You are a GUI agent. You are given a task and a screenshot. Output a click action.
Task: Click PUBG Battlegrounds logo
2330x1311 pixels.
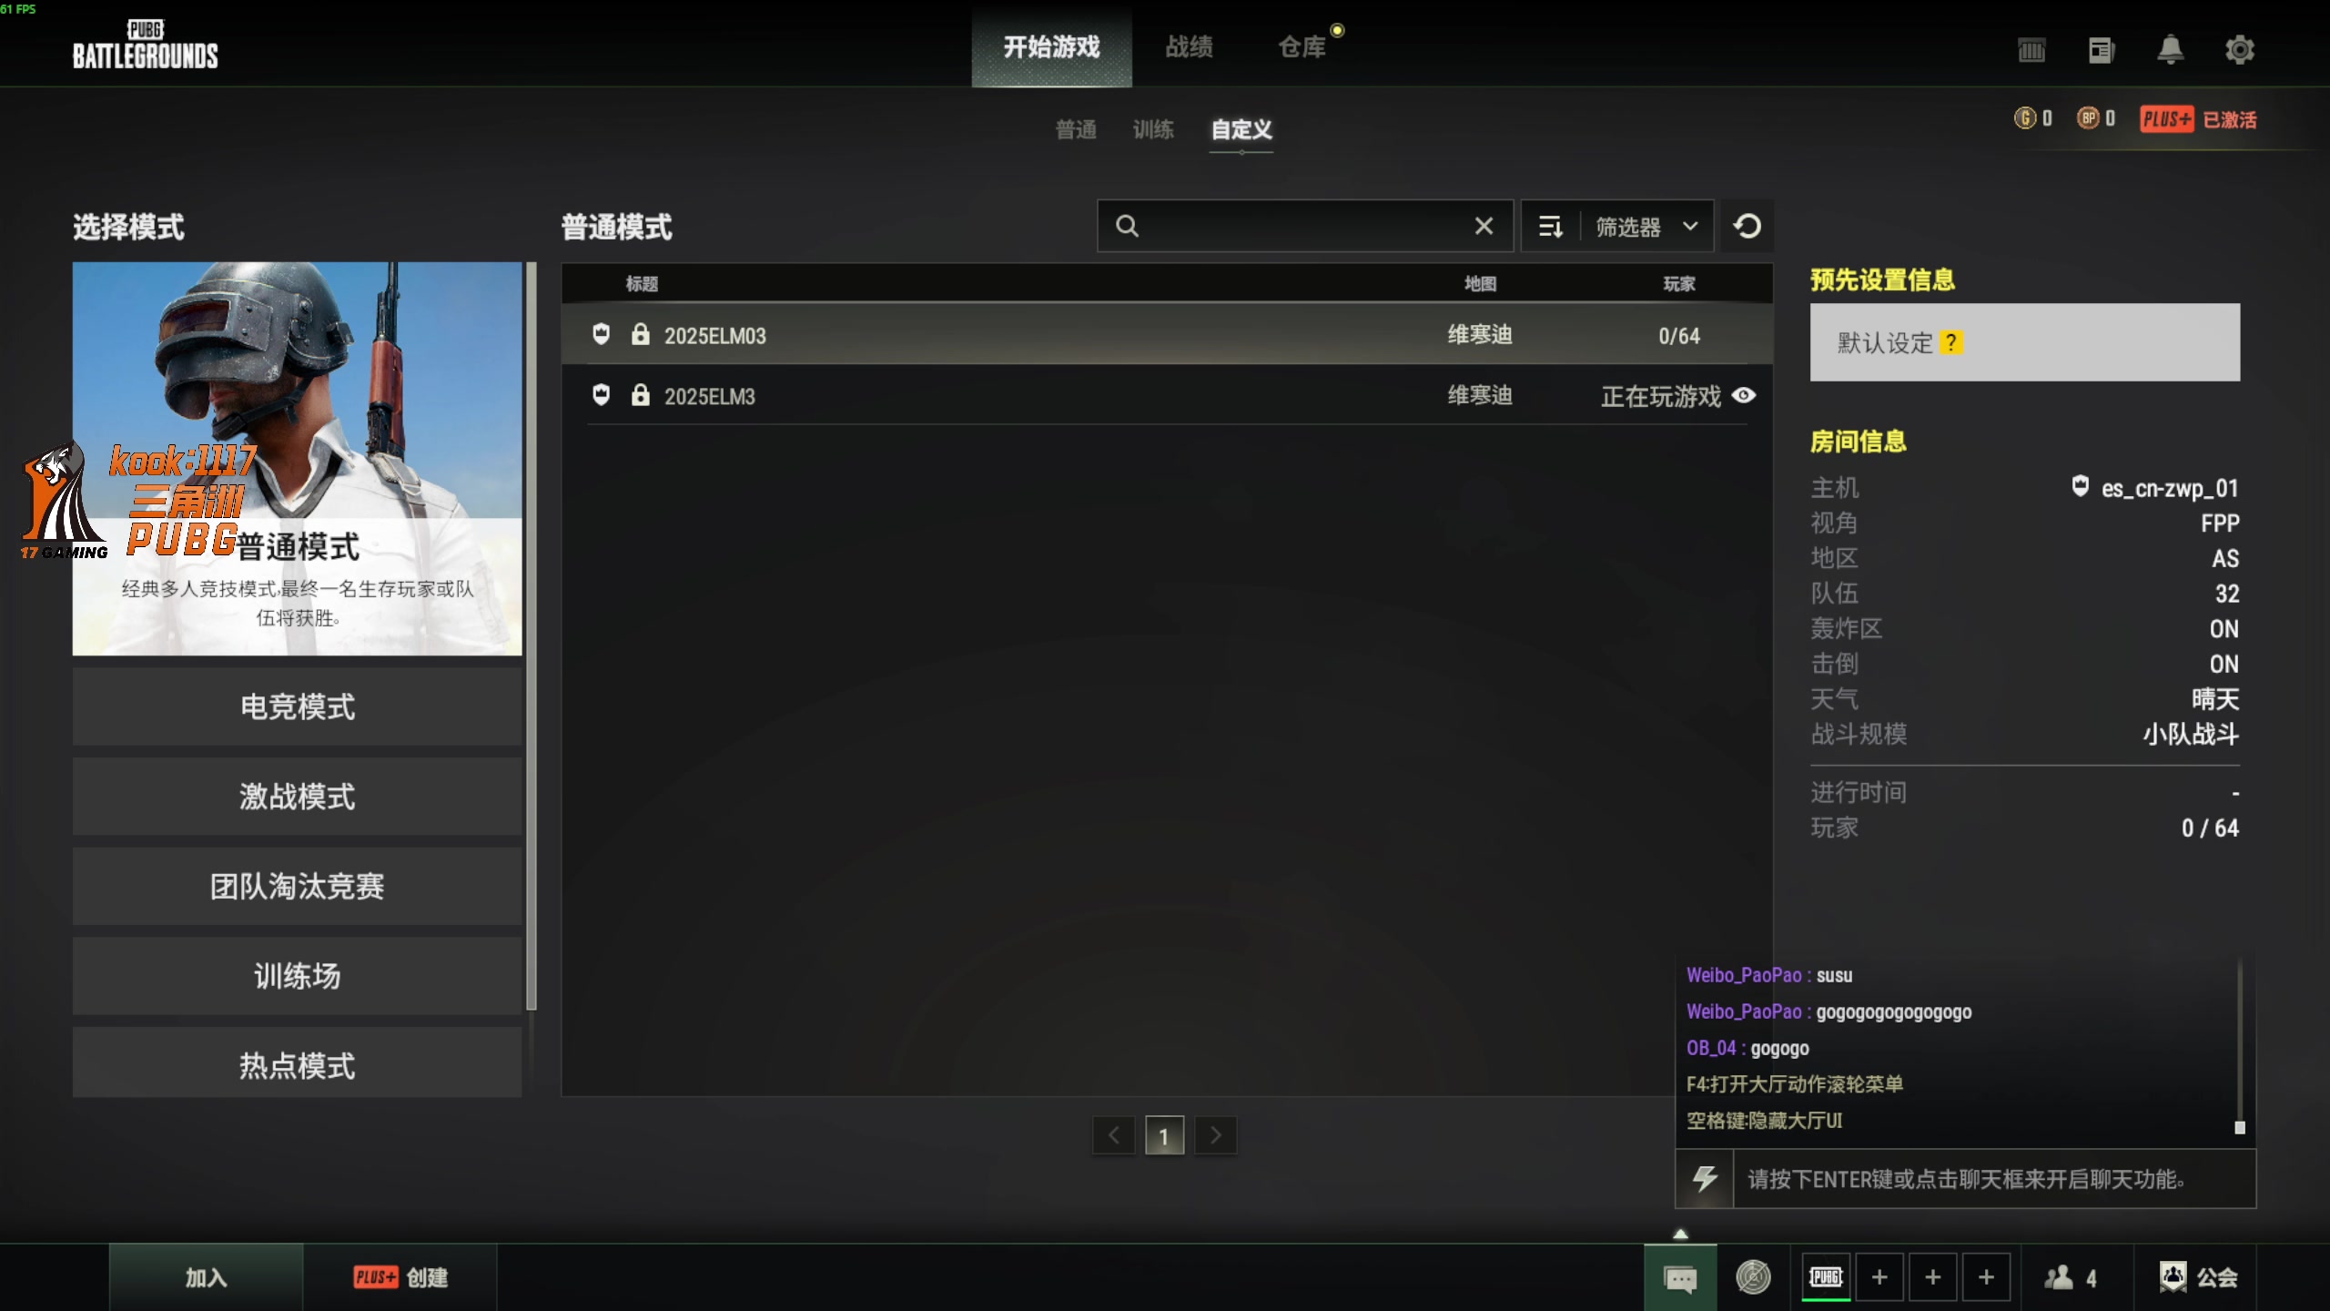146,46
